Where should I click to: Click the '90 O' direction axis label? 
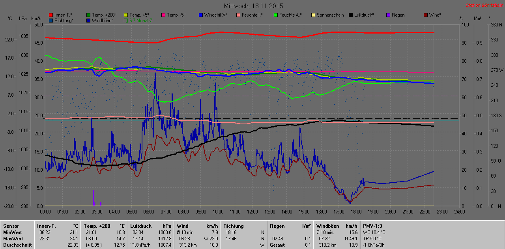(x=496, y=161)
